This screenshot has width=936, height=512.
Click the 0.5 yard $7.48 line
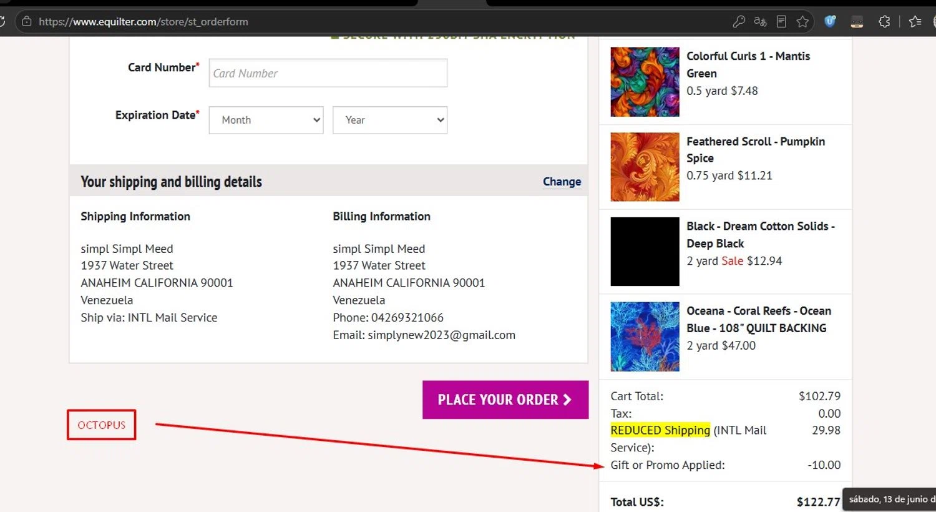722,91
